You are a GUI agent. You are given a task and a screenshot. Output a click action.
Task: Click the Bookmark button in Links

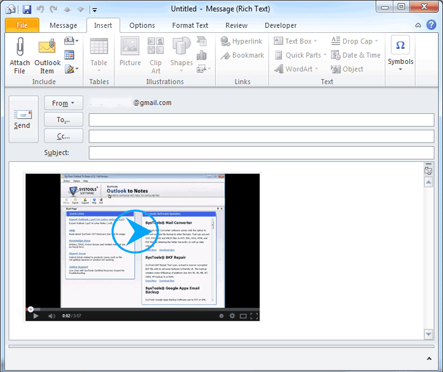[x=242, y=55]
